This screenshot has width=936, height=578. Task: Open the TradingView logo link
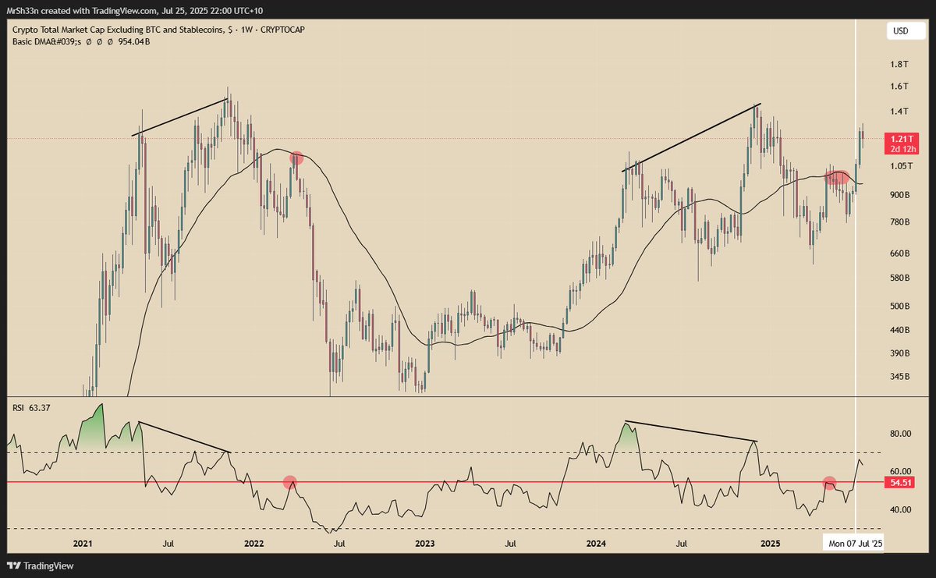(x=40, y=566)
